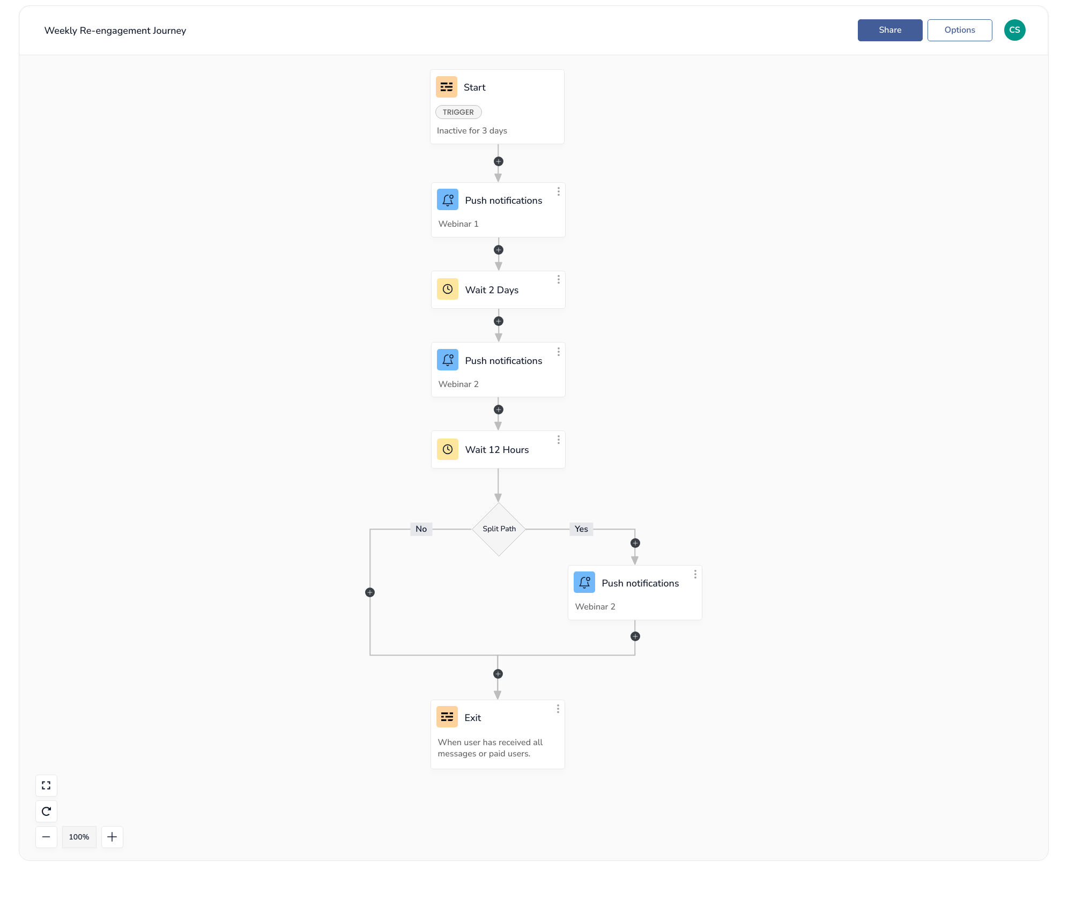This screenshot has height=914, width=1083.
Task: Open the kebab menu on Webinar 1 node
Action: point(558,191)
